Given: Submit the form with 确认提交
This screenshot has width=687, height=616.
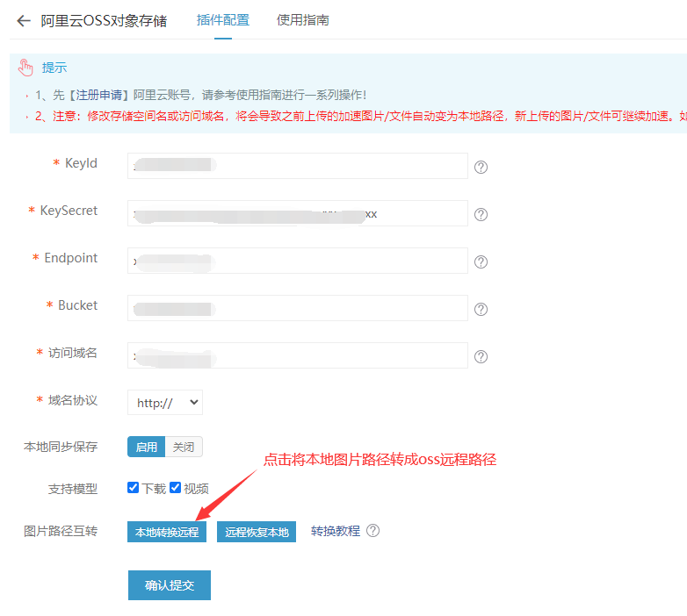Looking at the screenshot, I should point(170,585).
